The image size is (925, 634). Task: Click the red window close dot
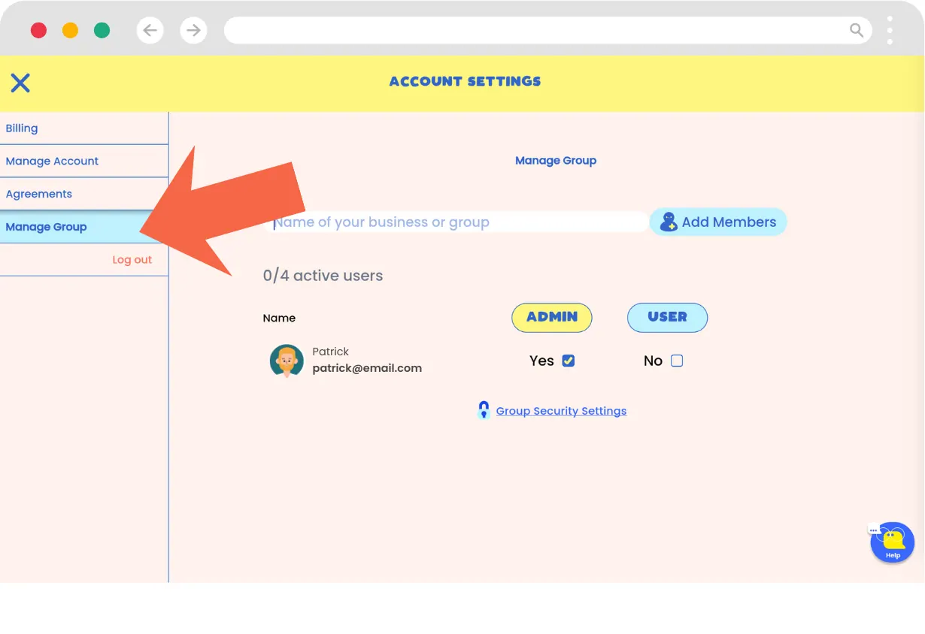pos(38,30)
